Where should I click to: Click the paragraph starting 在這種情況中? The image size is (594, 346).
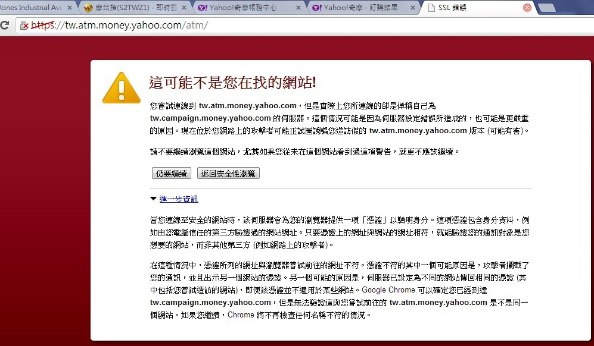[x=340, y=290]
